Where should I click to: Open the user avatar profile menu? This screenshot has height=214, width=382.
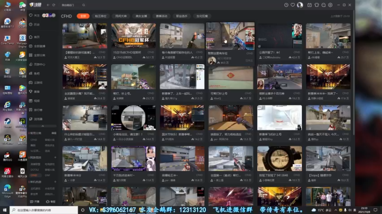[300, 5]
